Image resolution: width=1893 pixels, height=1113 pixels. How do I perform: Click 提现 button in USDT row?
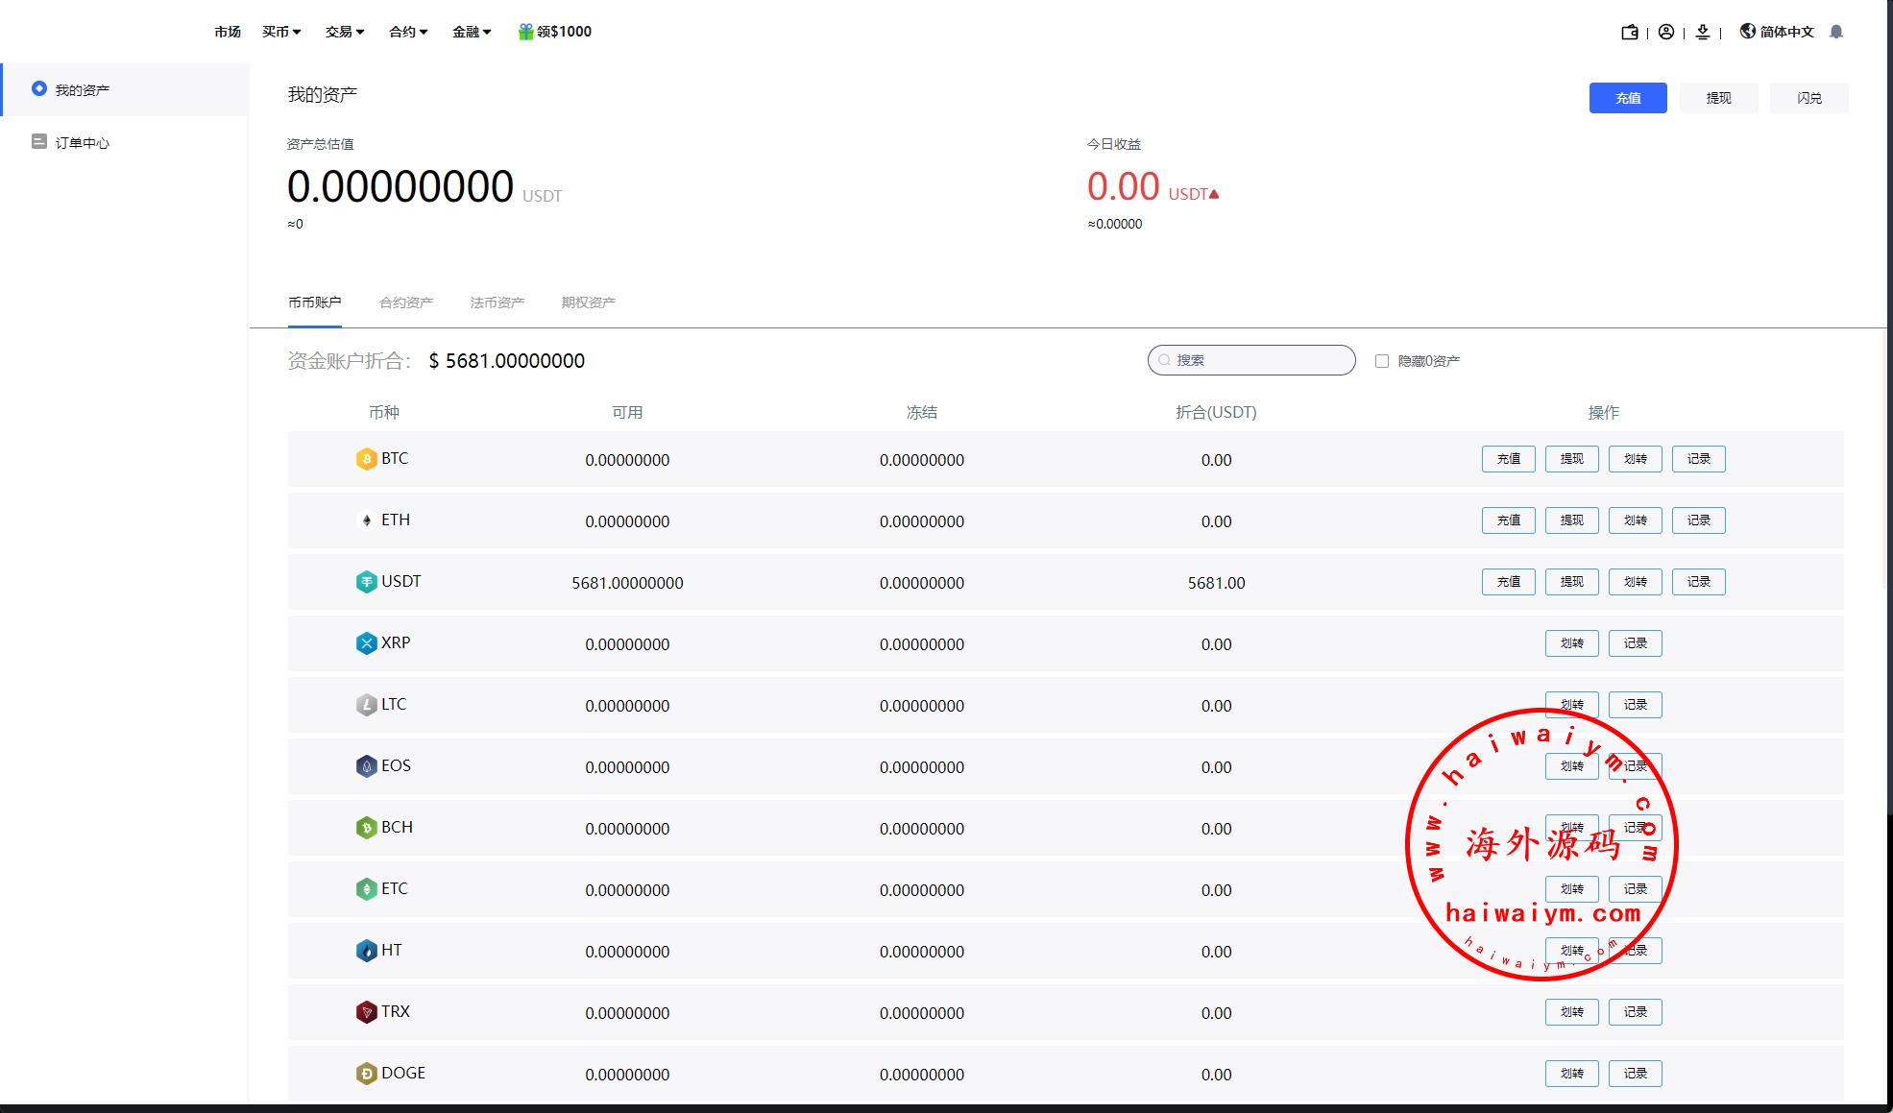coord(1571,582)
